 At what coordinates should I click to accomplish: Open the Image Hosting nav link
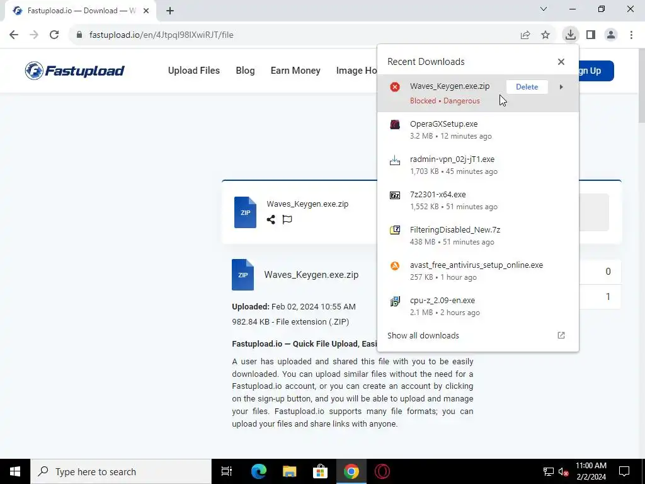click(x=357, y=71)
